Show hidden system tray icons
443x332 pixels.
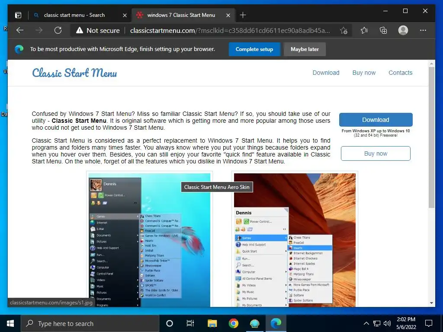pyautogui.click(x=366, y=323)
